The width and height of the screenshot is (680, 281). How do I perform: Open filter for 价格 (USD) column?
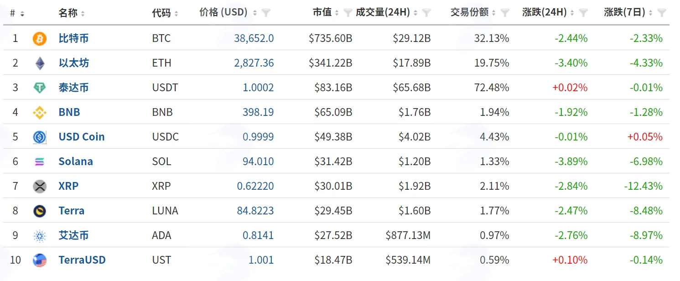(266, 13)
